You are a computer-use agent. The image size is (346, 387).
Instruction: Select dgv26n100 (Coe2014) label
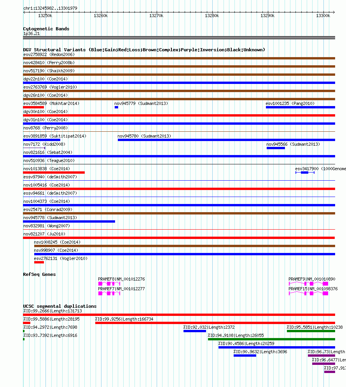click(45, 95)
